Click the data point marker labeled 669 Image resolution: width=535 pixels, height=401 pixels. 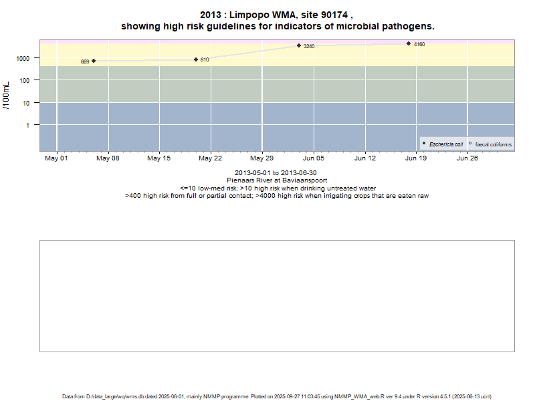[94, 61]
